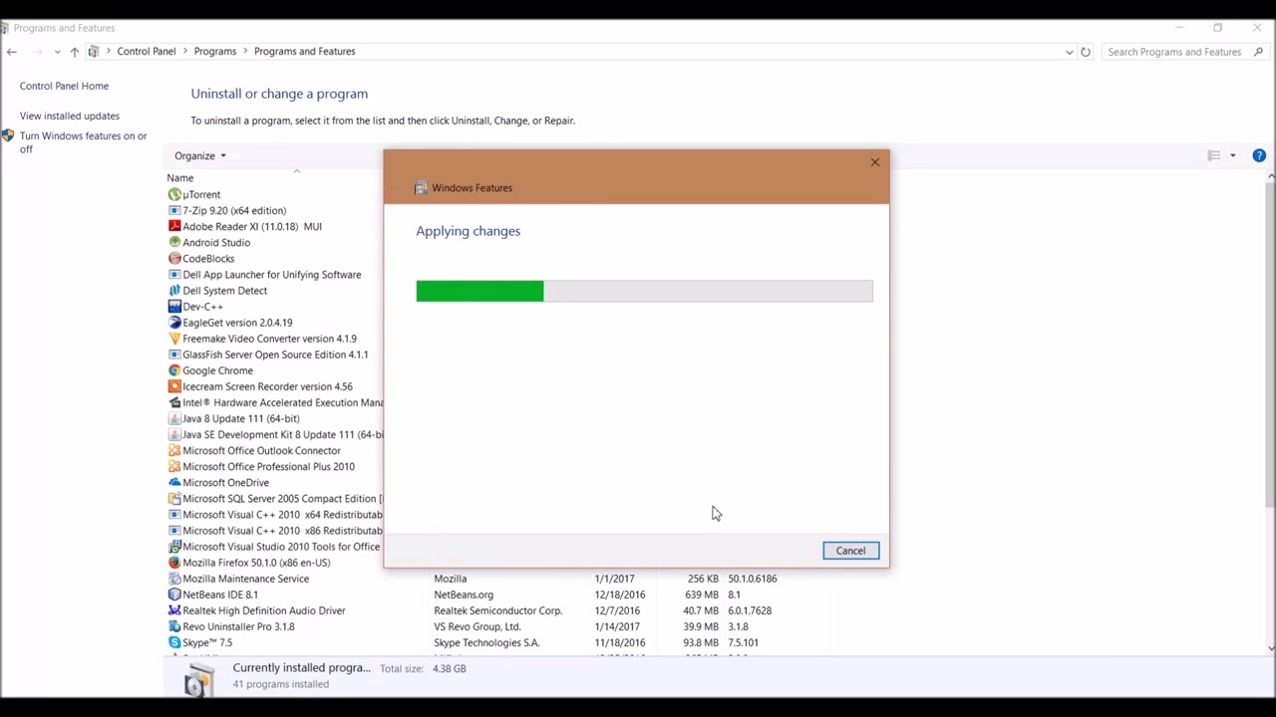1276x717 pixels.
Task: Open Turn Windows features on or off
Action: pyautogui.click(x=83, y=142)
